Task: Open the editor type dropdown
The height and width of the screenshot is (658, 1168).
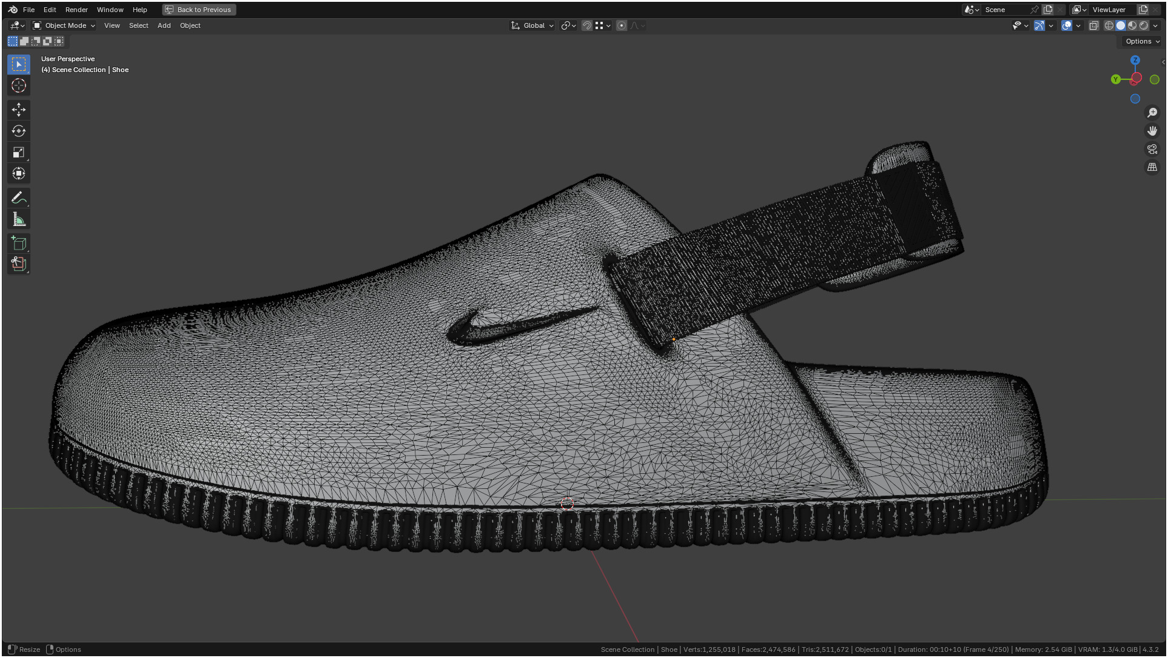Action: (x=17, y=25)
